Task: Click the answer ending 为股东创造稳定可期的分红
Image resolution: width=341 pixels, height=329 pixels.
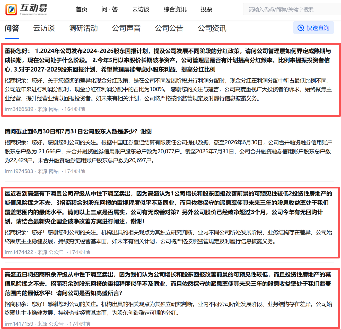Action: point(168,309)
